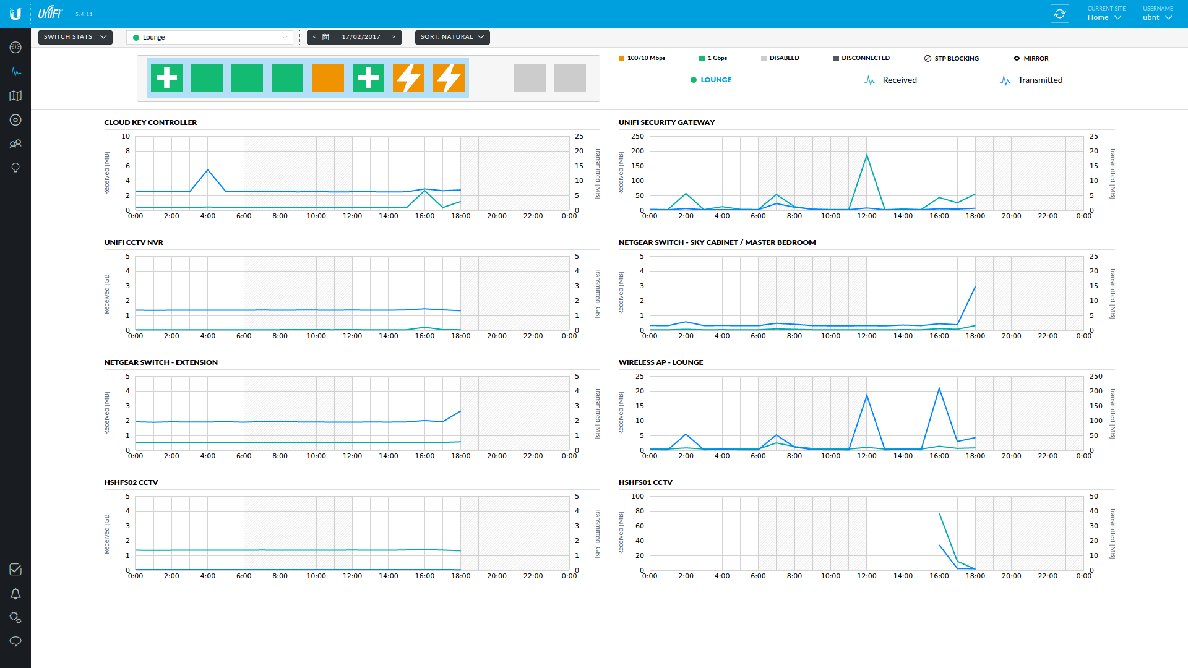Click the UniFi U logo icon
Screen dimensions: 1188x668
pyautogui.click(x=15, y=14)
